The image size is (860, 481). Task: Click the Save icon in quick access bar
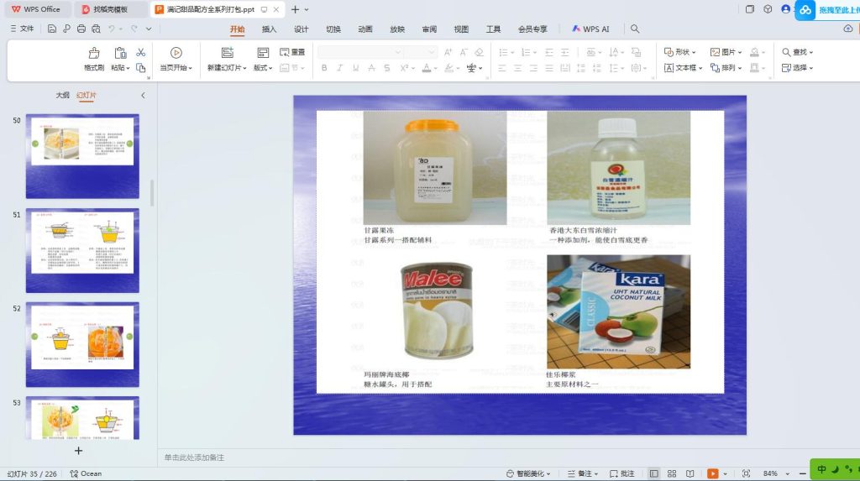[51, 29]
